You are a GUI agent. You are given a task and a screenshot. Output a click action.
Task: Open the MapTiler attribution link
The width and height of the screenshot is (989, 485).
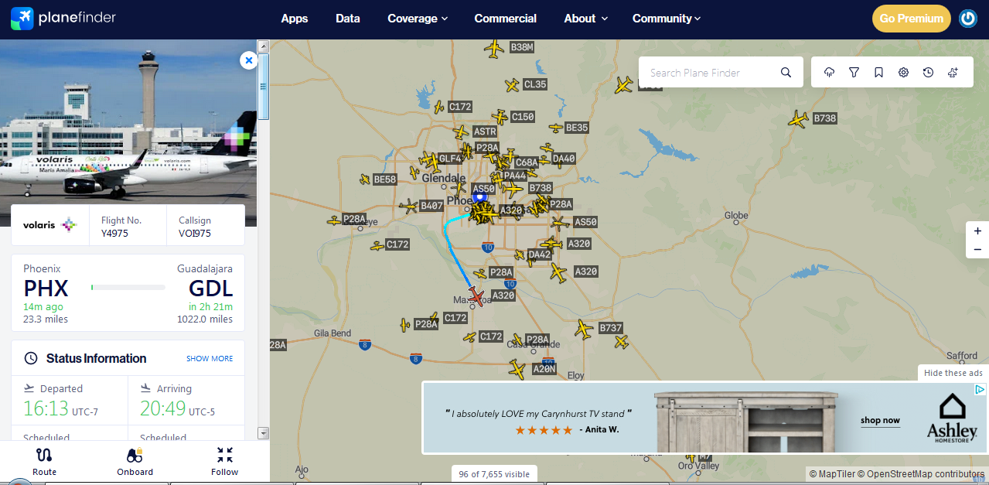833,473
